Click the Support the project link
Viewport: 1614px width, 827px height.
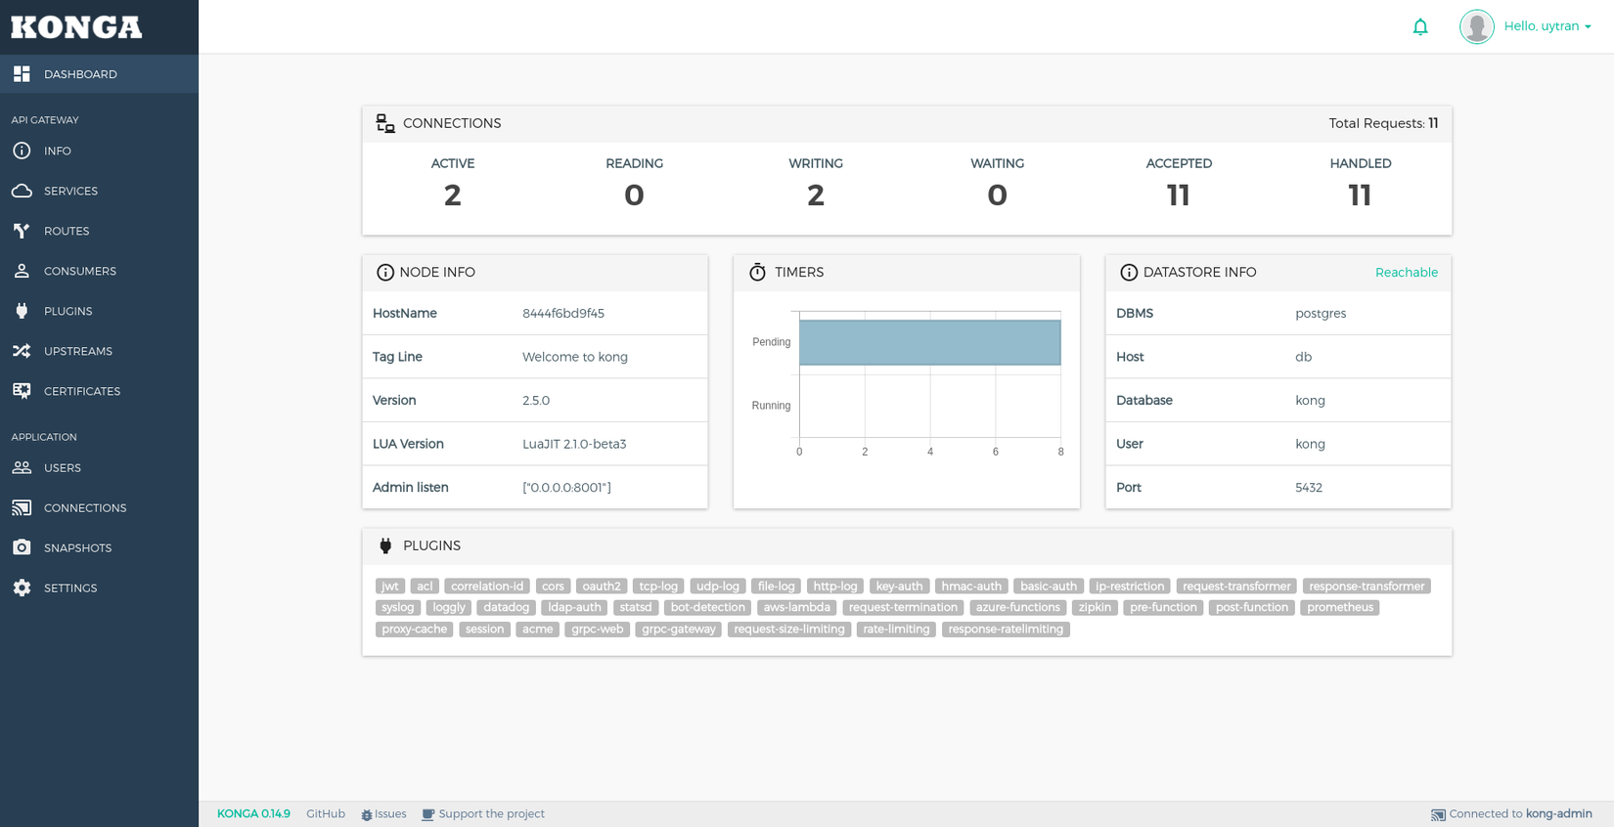coord(483,813)
